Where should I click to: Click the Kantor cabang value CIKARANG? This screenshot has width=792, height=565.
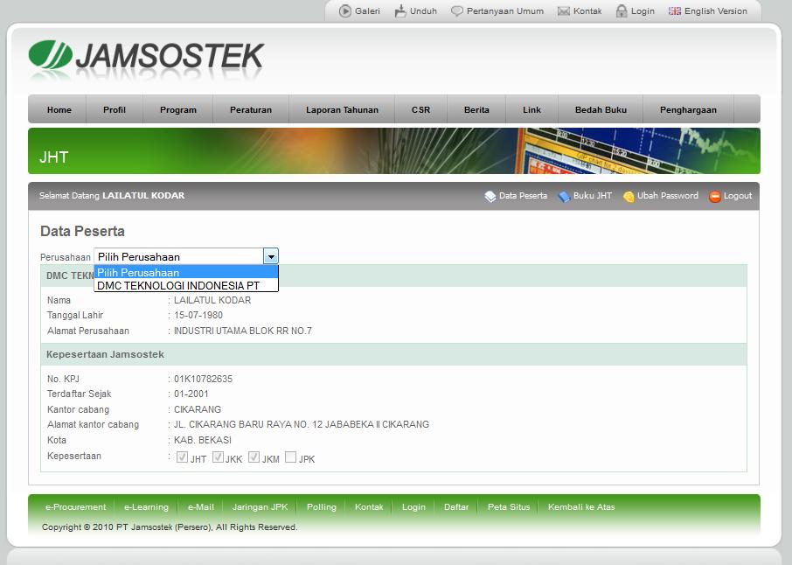click(198, 409)
